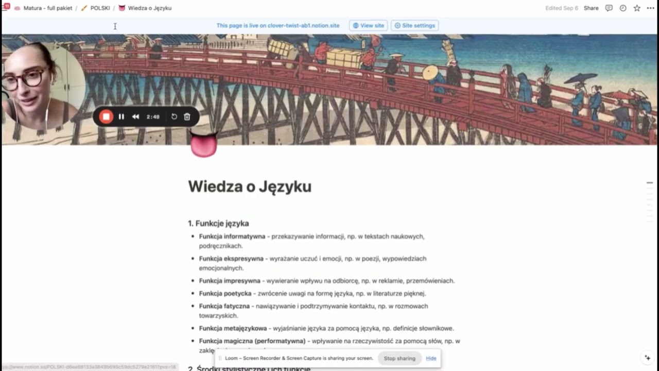
Task: Hide the Loom screen sharing bar
Action: (431, 358)
